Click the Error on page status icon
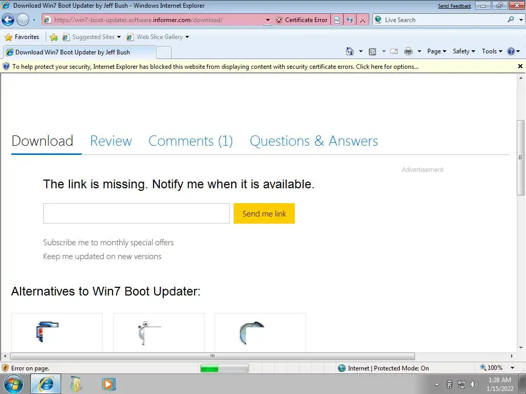The width and height of the screenshot is (526, 394). pyautogui.click(x=5, y=368)
